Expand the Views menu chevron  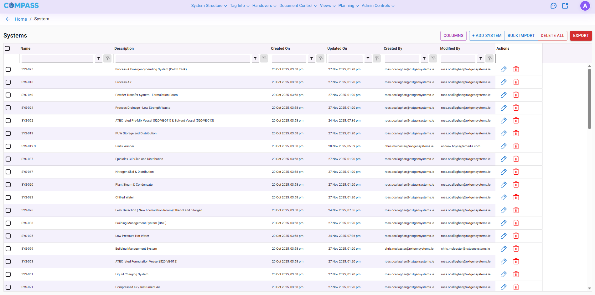click(334, 6)
